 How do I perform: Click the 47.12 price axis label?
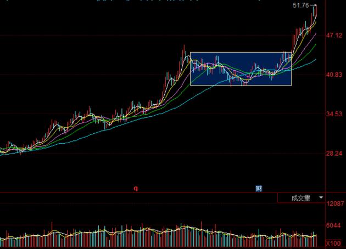[x=334, y=35]
